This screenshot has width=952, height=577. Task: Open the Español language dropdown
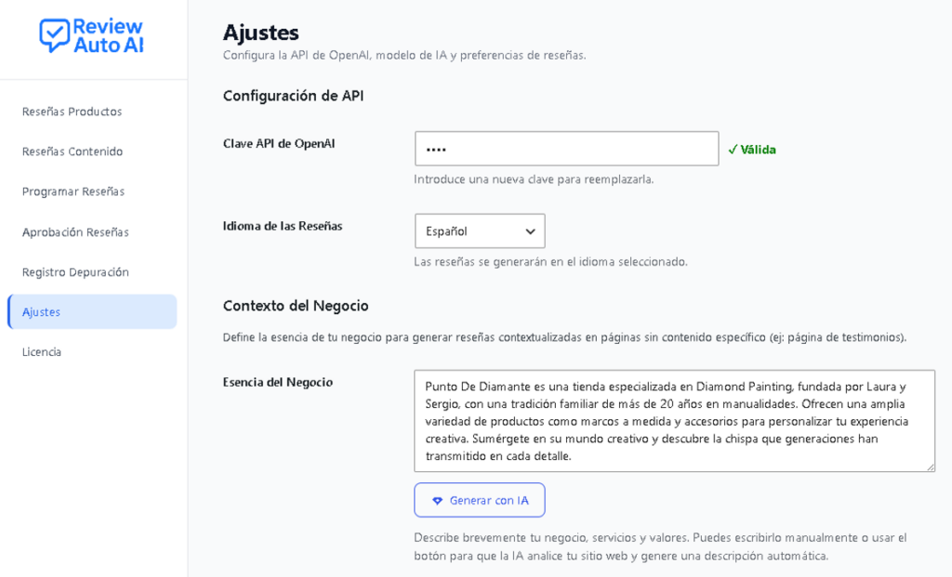pyautogui.click(x=480, y=231)
